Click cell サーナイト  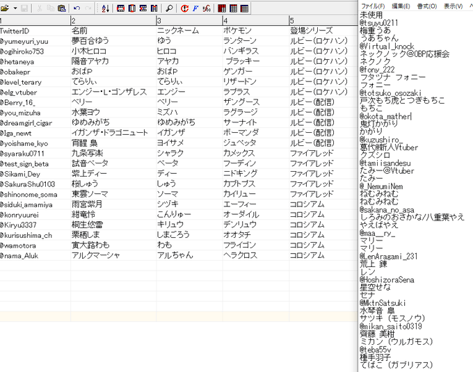point(256,123)
